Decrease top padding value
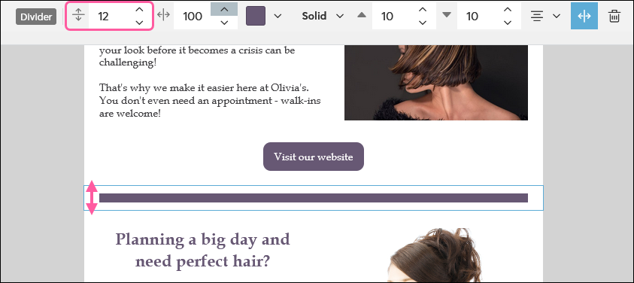This screenshot has width=634, height=283. (x=423, y=23)
